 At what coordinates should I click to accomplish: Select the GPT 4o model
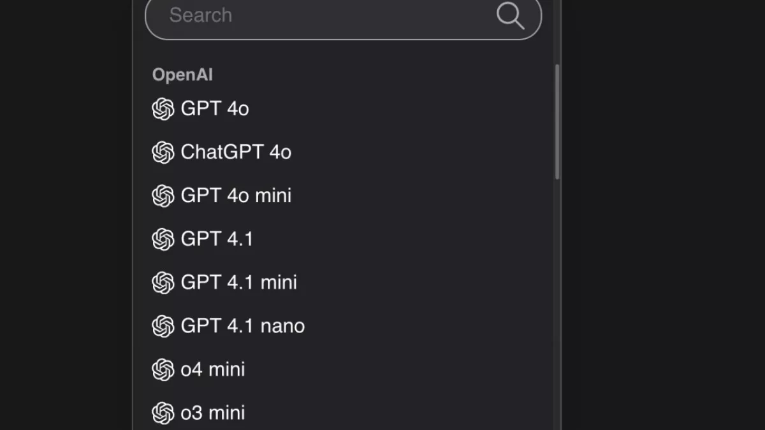point(215,109)
